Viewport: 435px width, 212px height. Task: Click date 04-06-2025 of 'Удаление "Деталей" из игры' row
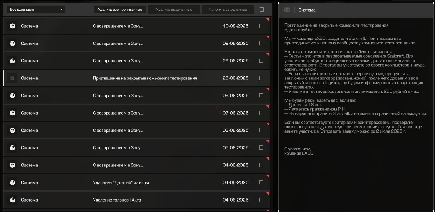click(235, 182)
